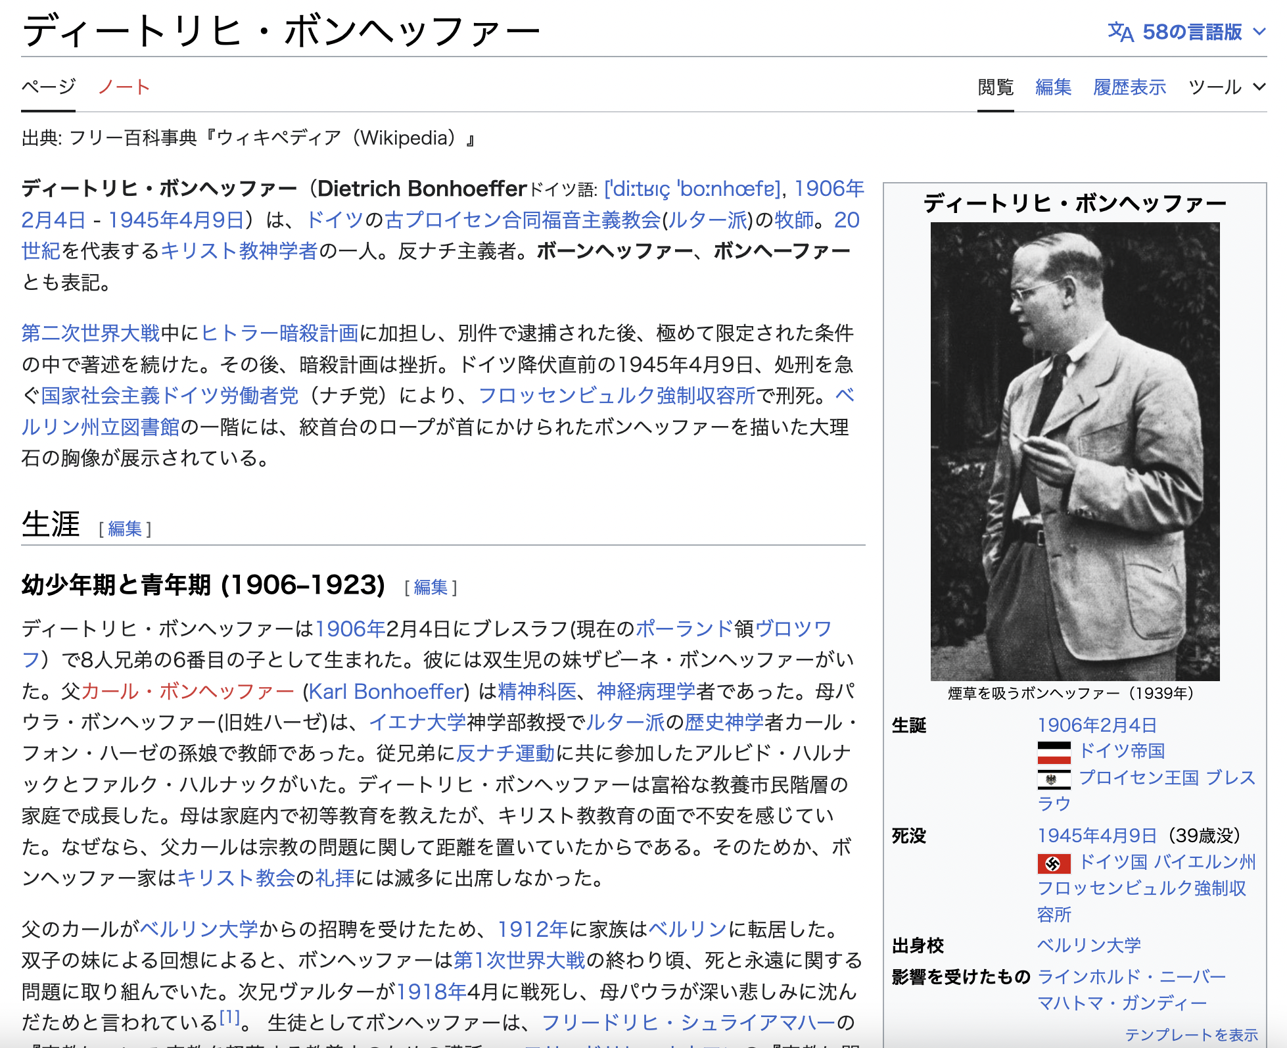Edit the 生涯 section

(x=125, y=529)
